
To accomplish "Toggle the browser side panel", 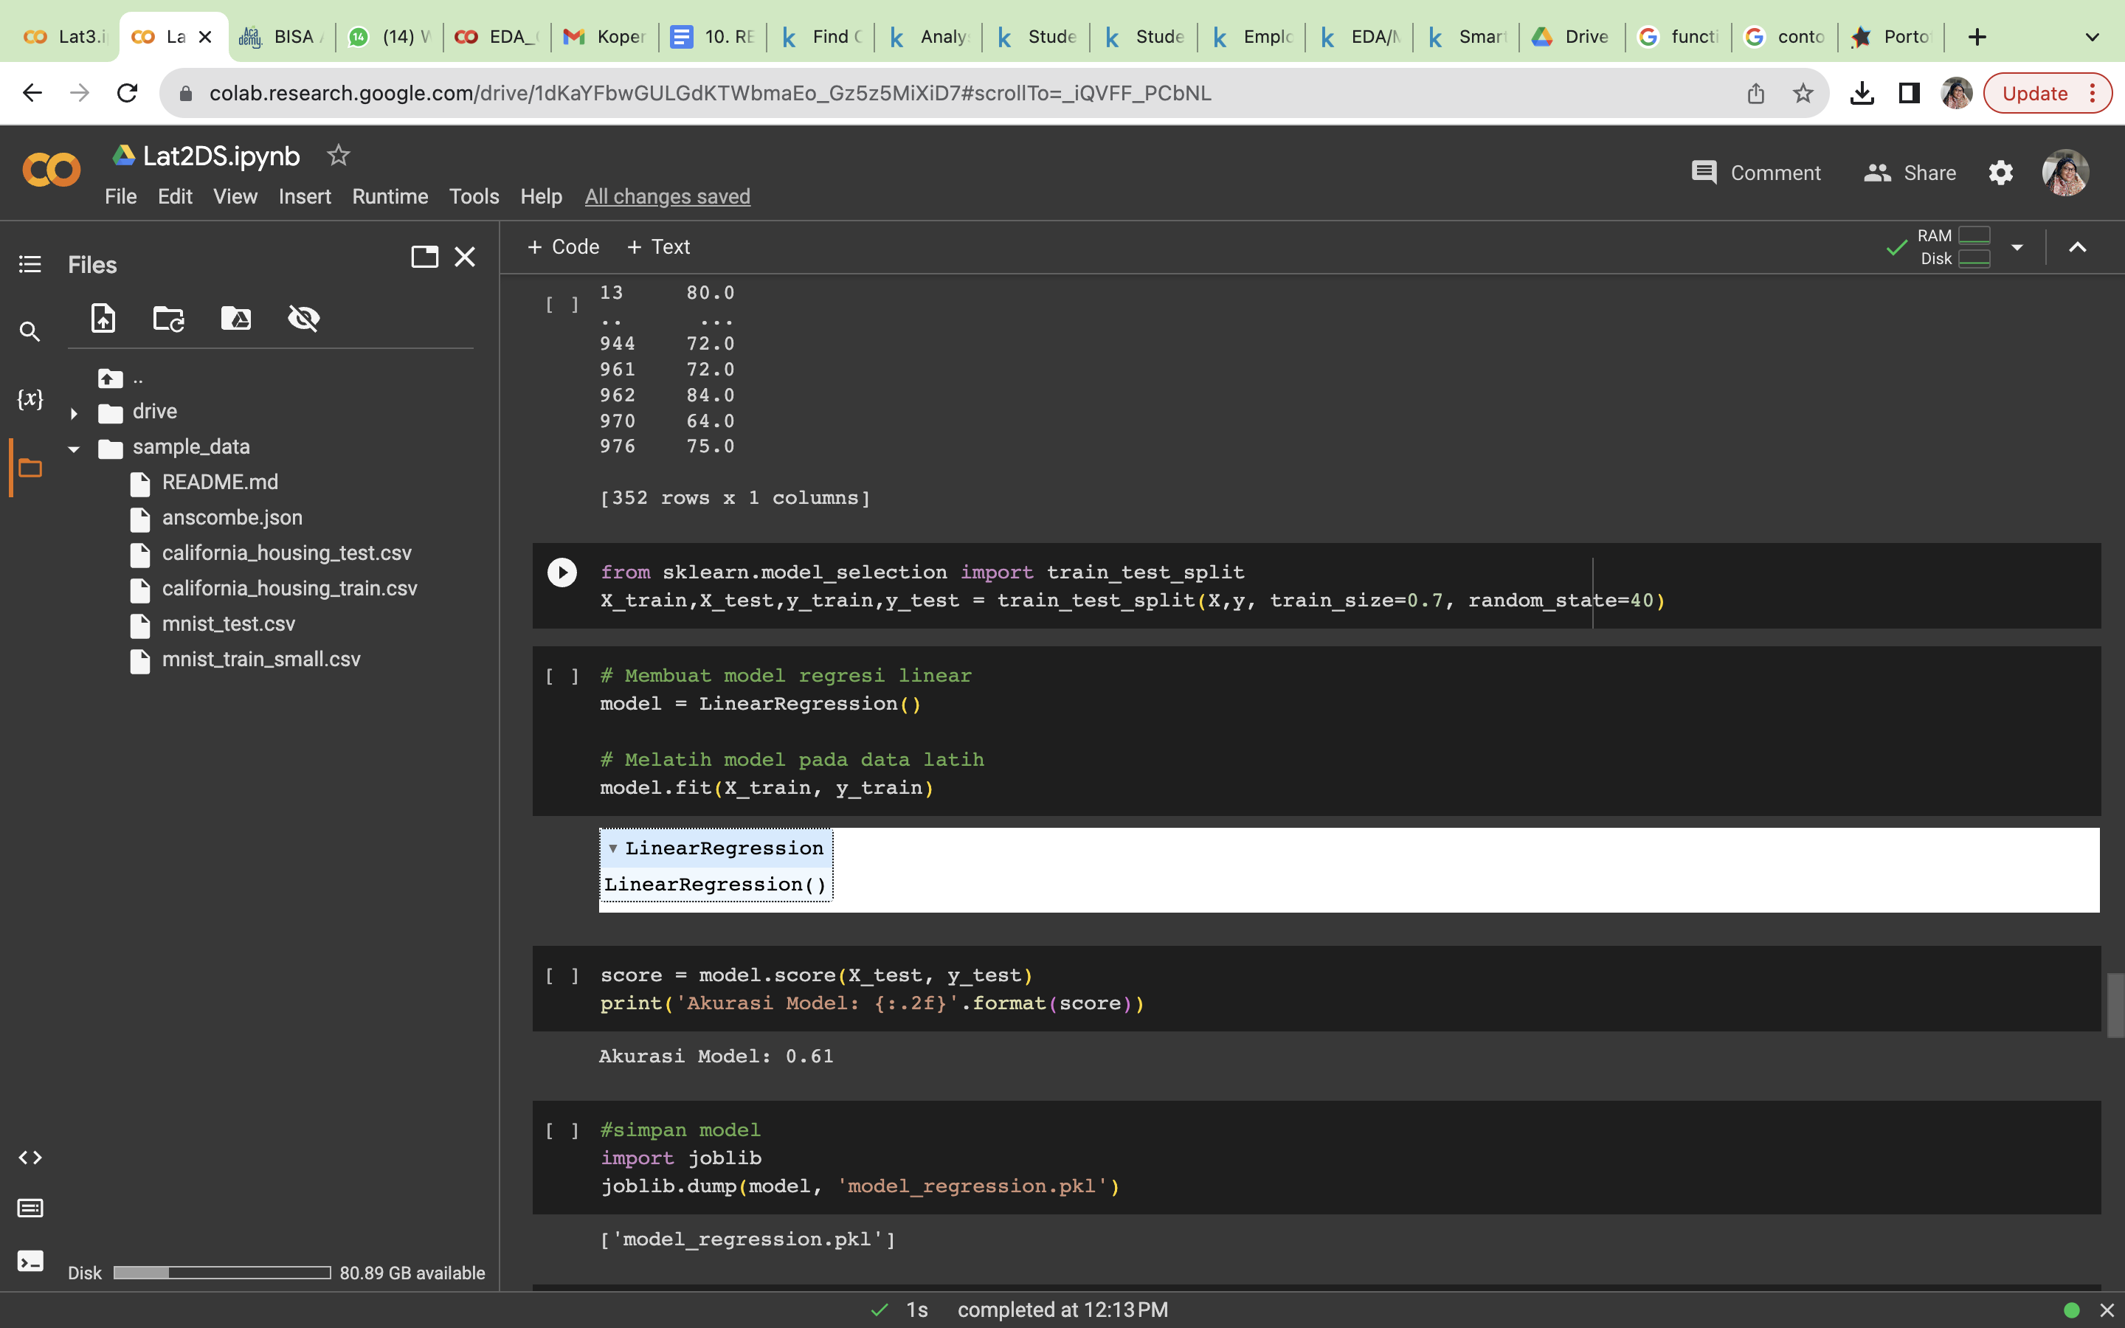I will (1909, 93).
